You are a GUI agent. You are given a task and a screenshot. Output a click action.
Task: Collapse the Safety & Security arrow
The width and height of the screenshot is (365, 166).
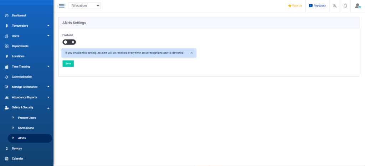[x=48, y=108]
